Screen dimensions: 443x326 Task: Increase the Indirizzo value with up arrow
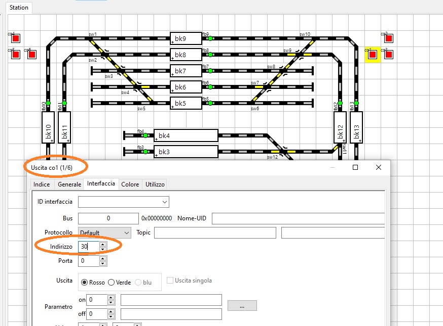coord(103,244)
